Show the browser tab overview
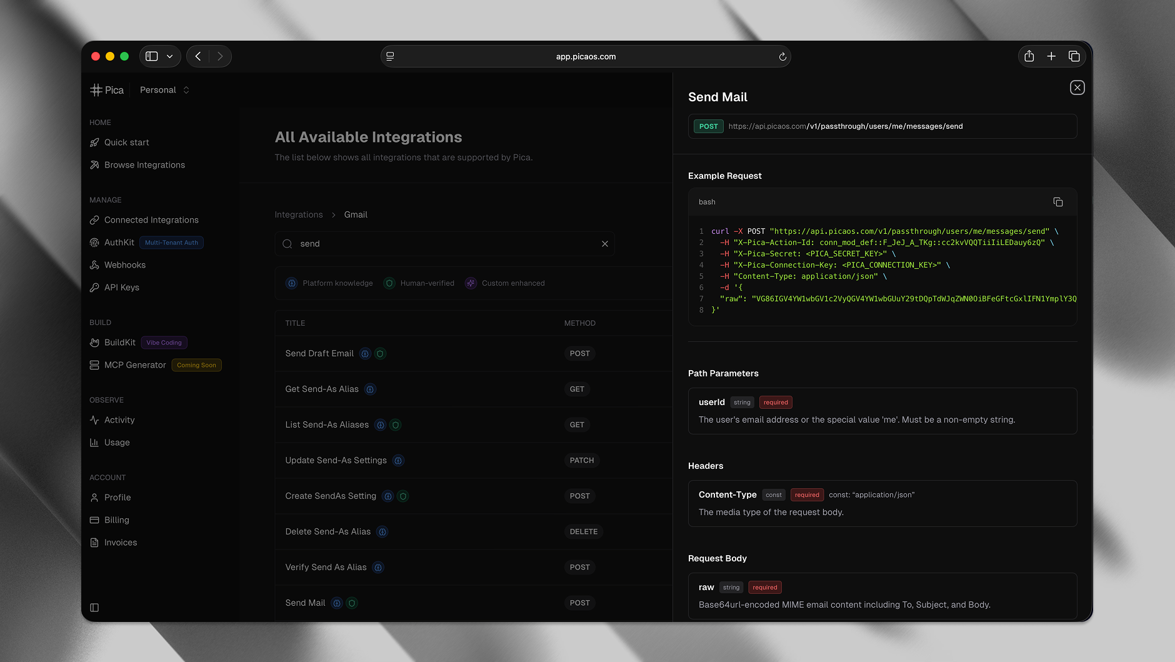The height and width of the screenshot is (662, 1175). click(1074, 56)
